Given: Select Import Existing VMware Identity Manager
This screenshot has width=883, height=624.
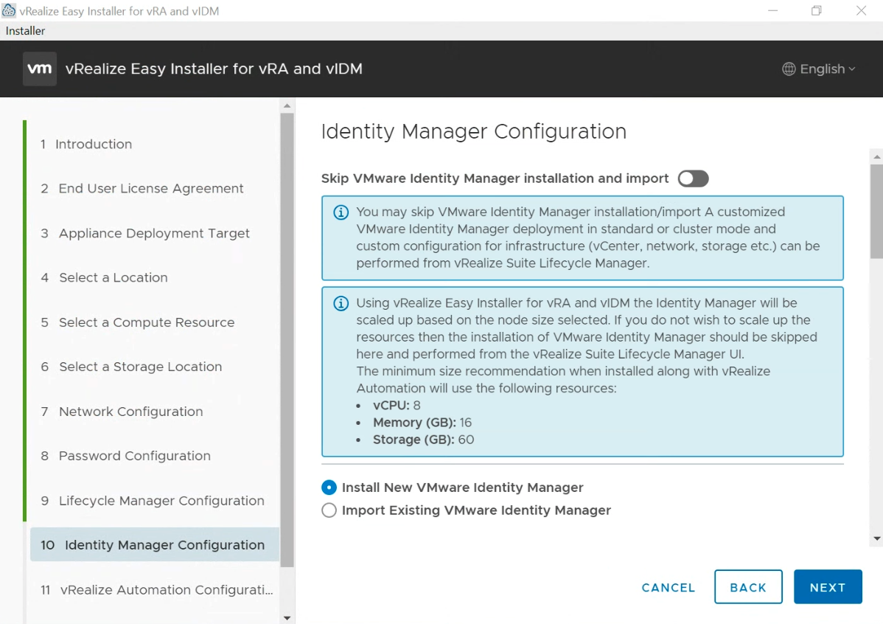Looking at the screenshot, I should coord(329,510).
